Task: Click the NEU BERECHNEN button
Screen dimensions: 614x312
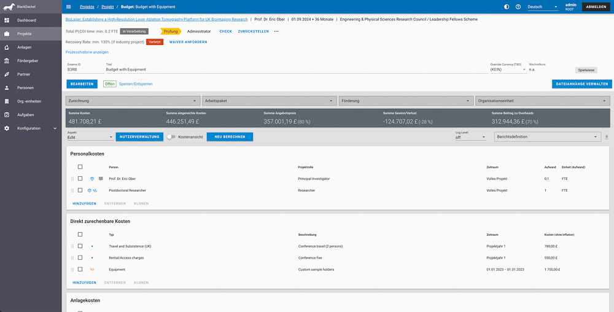Action: coord(230,137)
